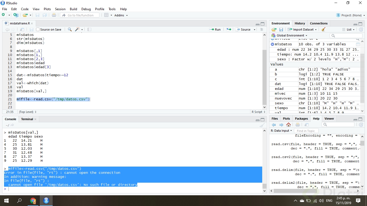This screenshot has width=367, height=206.
Task: Open the Plots menu in the menu bar
Action: coord(47,9)
